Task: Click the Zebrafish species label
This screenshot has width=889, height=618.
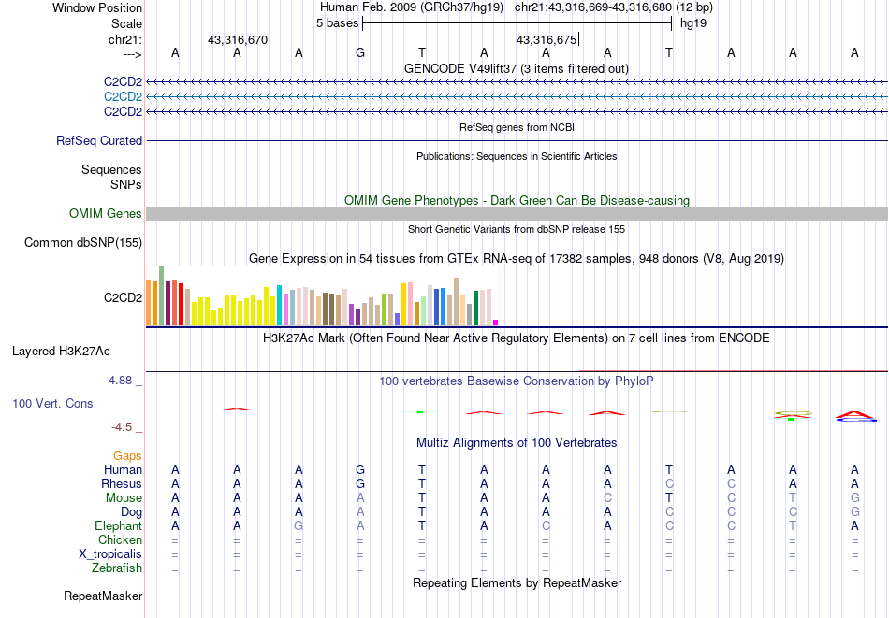Action: 117,568
